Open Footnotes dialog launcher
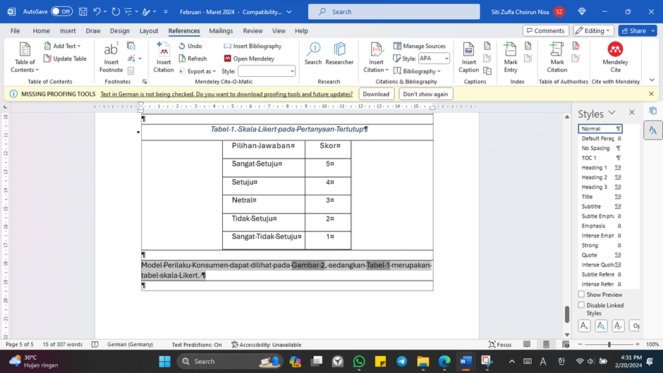The height and width of the screenshot is (373, 663). (144, 82)
